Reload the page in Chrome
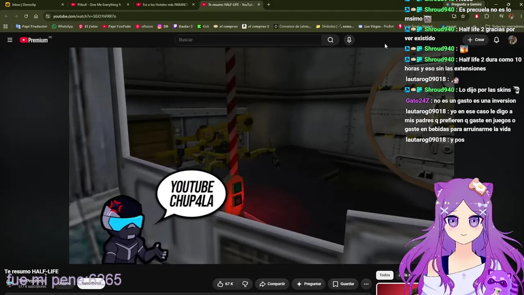This screenshot has width=524, height=295. tap(26, 16)
